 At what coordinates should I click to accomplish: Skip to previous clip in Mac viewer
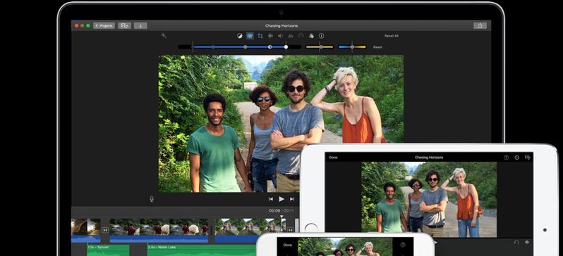point(271,199)
